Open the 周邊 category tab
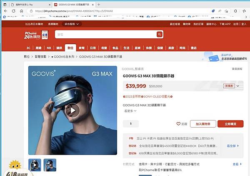 [x=38, y=48]
